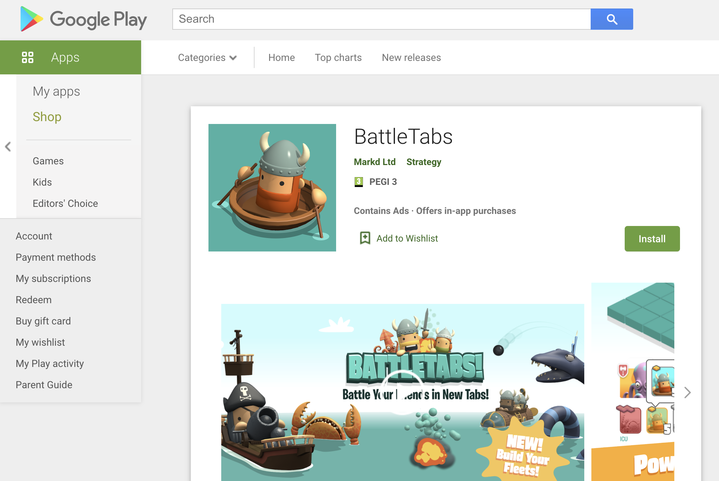Click the Add to Wishlist bookmark icon
Viewport: 719px width, 481px height.
(364, 238)
